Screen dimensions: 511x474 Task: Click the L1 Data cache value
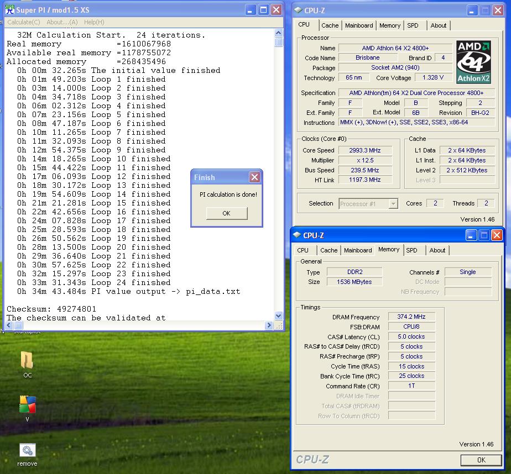click(x=467, y=150)
